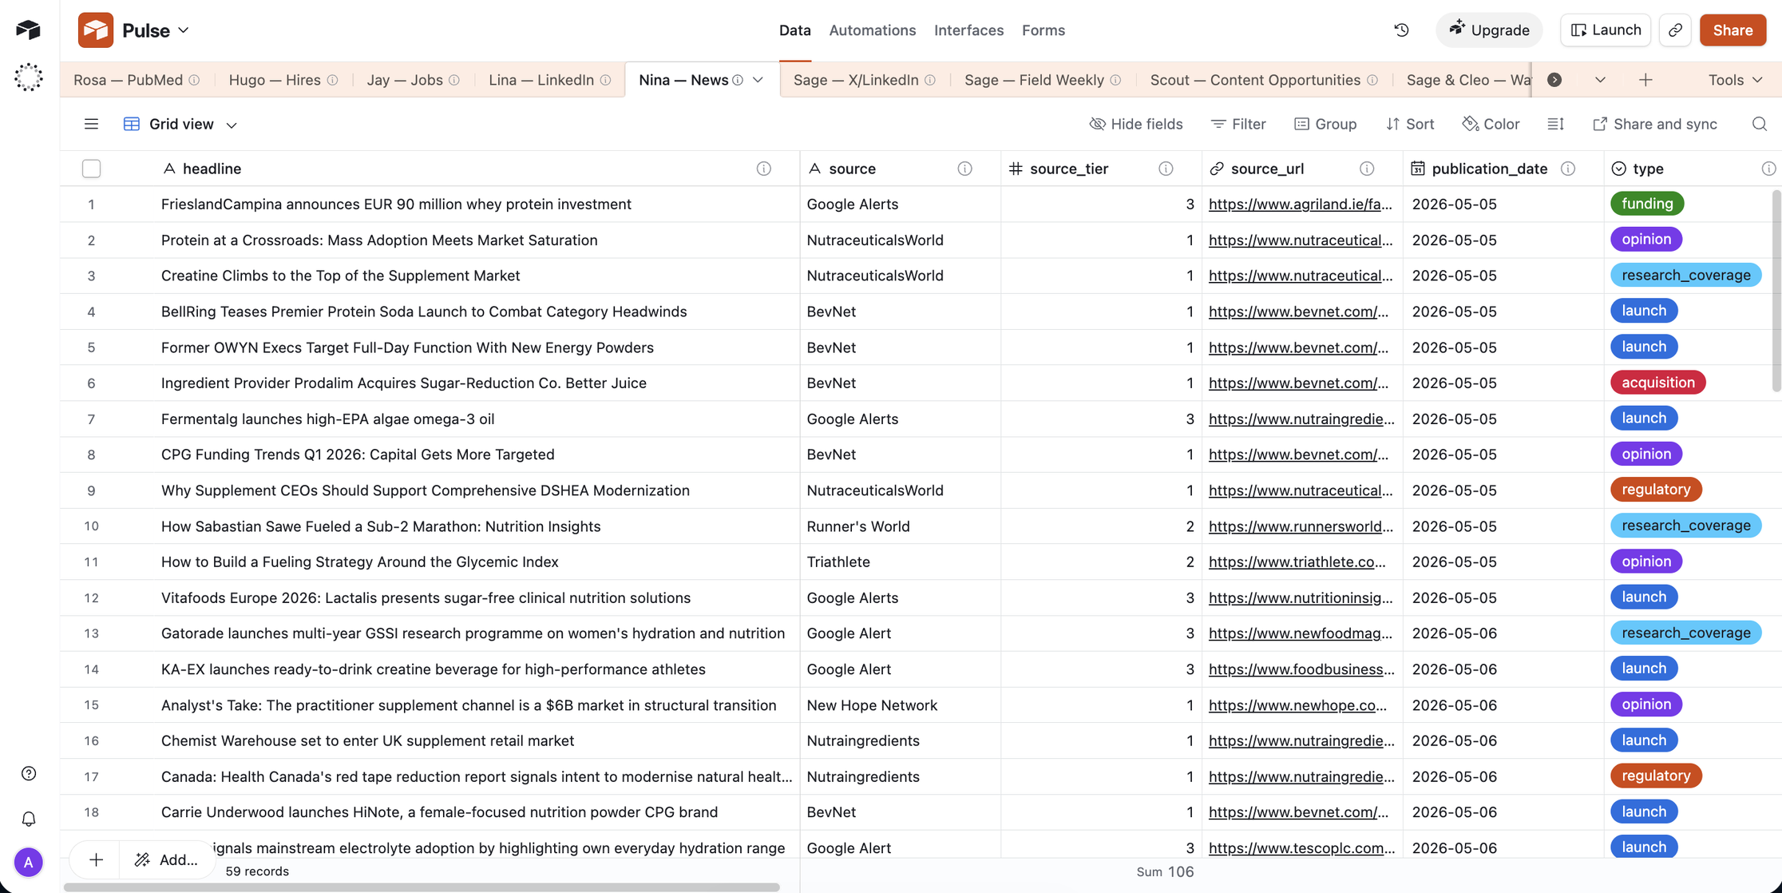This screenshot has width=1782, height=893.
Task: Open the agriland.ie link in row 1
Action: point(1300,204)
